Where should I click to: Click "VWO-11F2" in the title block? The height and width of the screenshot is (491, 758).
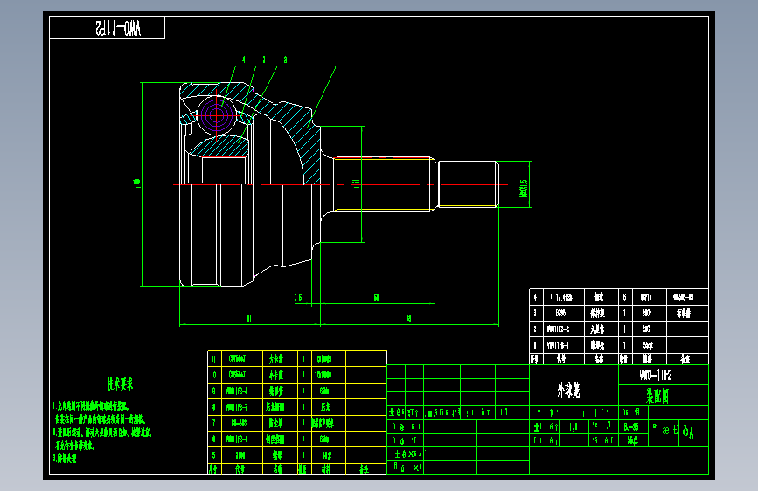click(x=656, y=375)
